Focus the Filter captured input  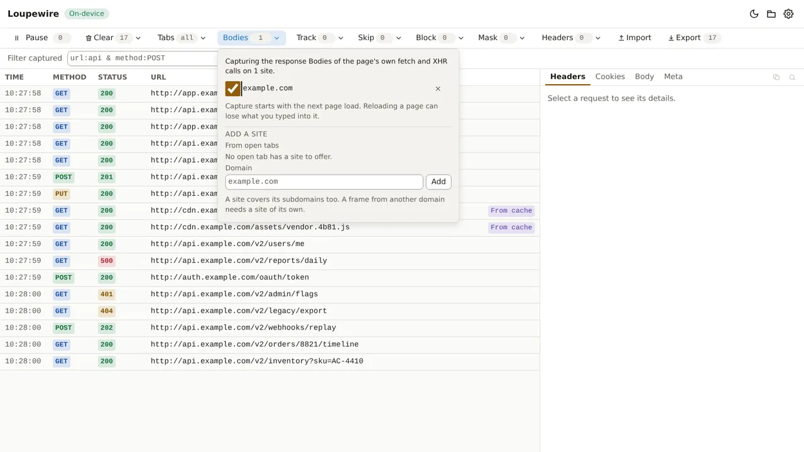(143, 58)
